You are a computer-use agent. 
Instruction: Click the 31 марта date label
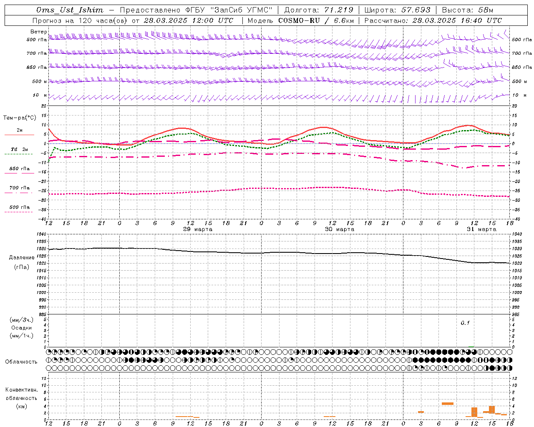click(x=481, y=229)
